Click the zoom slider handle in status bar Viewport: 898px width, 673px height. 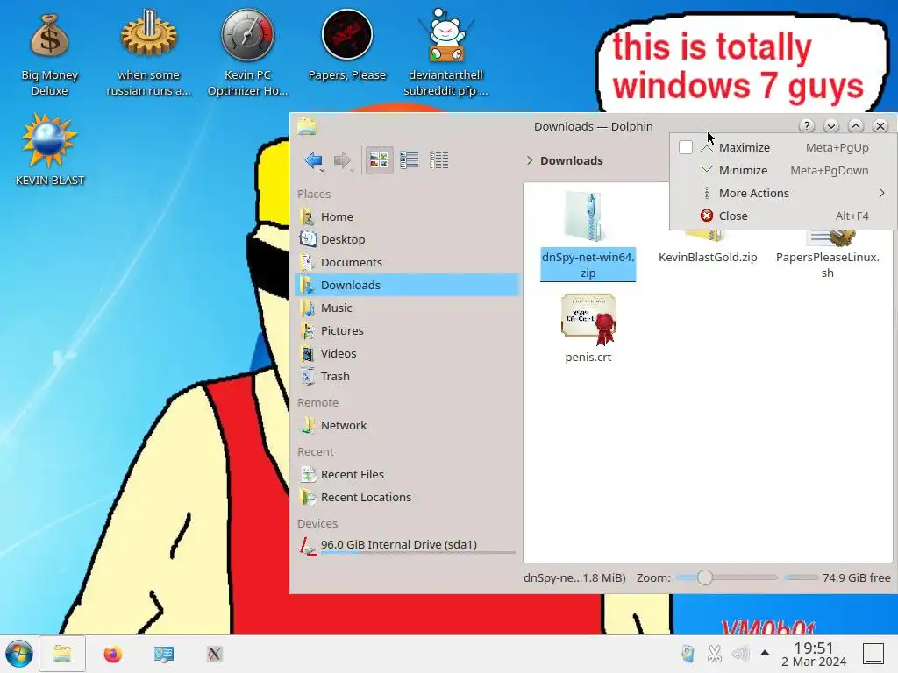tap(705, 578)
